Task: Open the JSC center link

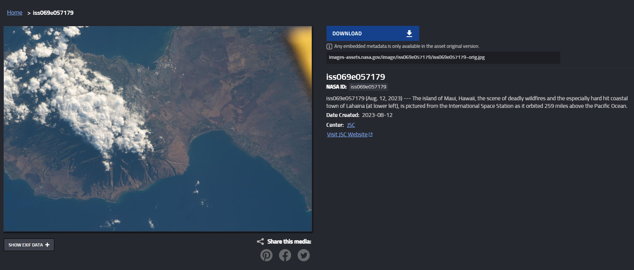Action: (x=351, y=125)
